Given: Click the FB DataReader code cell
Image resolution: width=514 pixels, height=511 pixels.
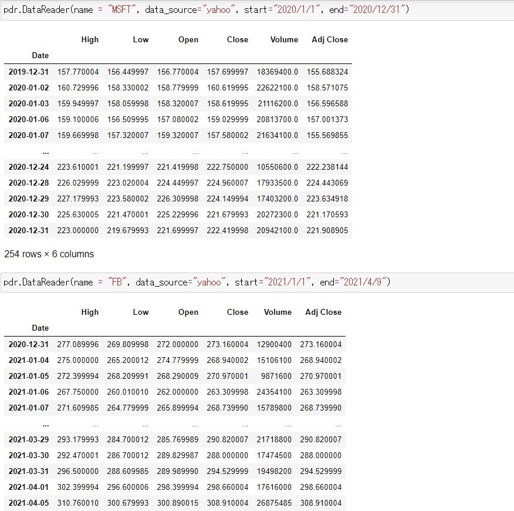Looking at the screenshot, I should [x=258, y=283].
